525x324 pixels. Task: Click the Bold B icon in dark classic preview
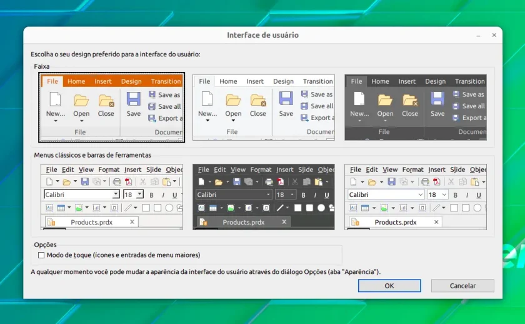click(303, 195)
